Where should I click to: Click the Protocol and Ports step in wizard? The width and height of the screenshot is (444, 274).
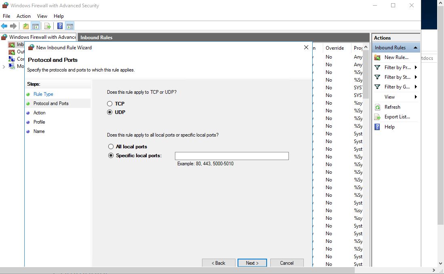[51, 103]
